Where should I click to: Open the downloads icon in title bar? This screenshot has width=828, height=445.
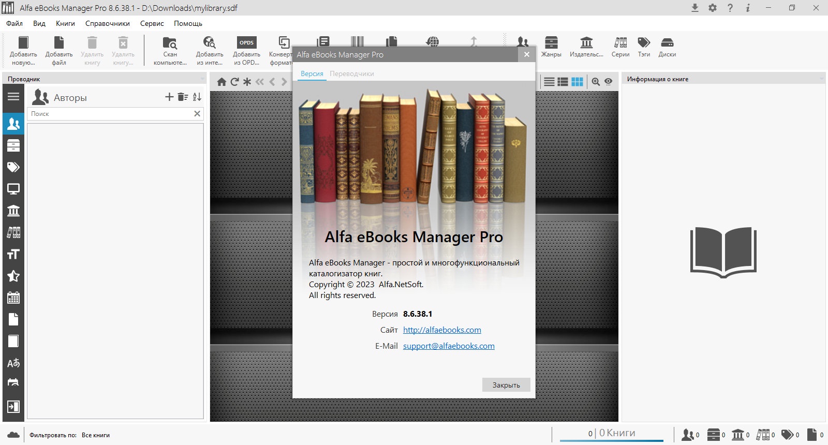(x=695, y=8)
